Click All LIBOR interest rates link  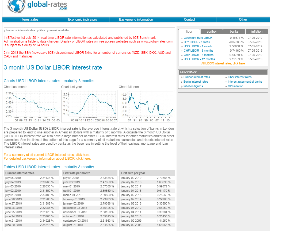pyautogui.click(x=223, y=63)
